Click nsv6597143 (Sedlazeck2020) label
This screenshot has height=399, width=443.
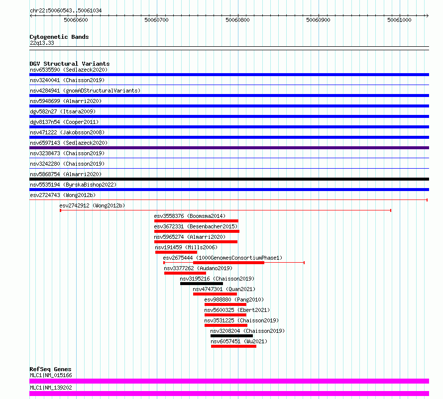[69, 143]
